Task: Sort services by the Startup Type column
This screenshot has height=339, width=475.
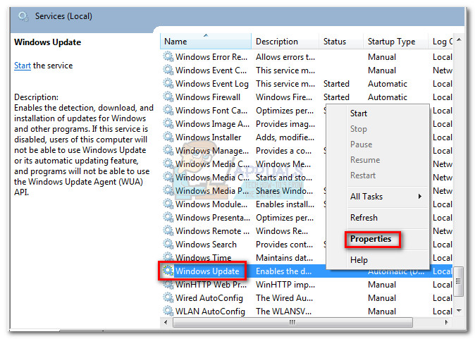Action: coord(395,41)
